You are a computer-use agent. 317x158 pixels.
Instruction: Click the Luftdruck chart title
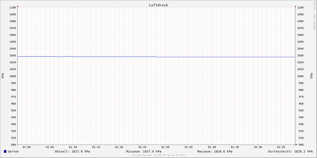click(158, 5)
